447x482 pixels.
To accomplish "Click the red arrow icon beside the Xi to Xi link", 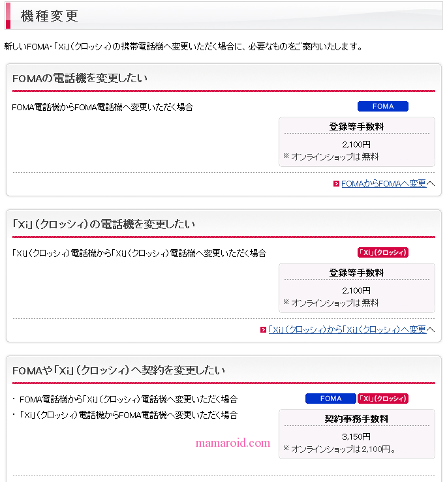I will 263,330.
